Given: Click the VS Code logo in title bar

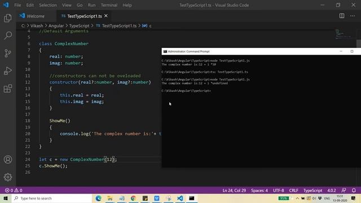Looking at the screenshot, I should [x=6, y=5].
